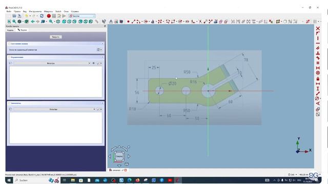Click the Trim edge tool icon
The height and width of the screenshot is (184, 328).
click(x=200, y=21)
